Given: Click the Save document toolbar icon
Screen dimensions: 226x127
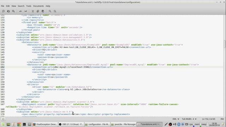Looking at the screenshot, I should click(x=13, y=11).
